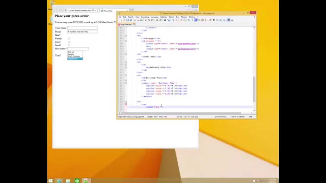Open Find with the binoculars icon
The image size is (326, 183).
(x=165, y=20)
